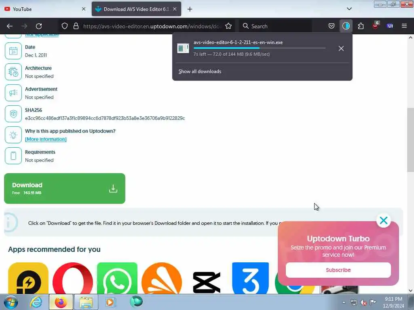
Task: Cancel the avs-video-editor download
Action: tap(341, 48)
